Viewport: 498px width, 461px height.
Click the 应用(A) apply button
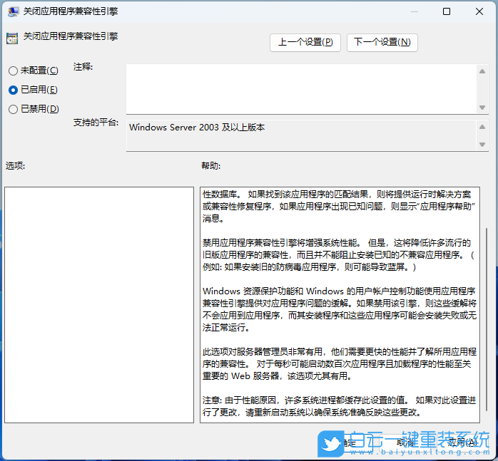tap(462, 442)
